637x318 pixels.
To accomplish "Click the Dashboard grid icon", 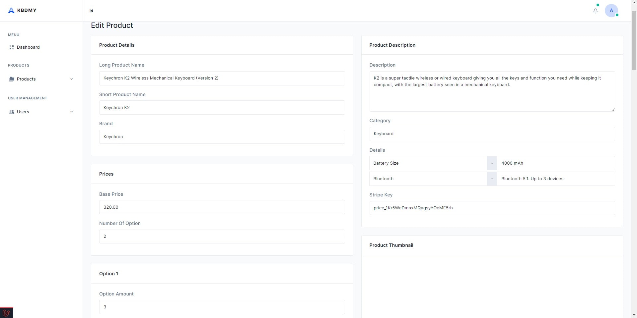I will 12,47.
